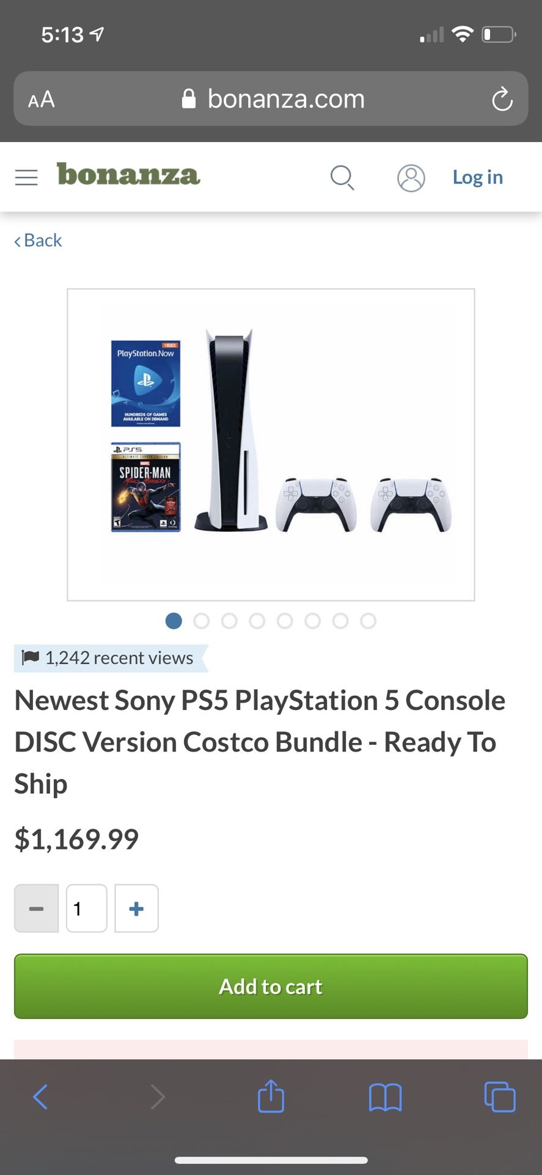Click the Log in link

(477, 177)
